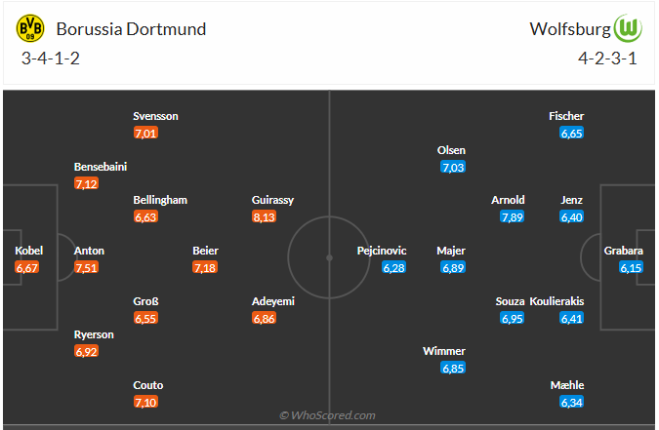Select Olsen's 7,03 rating badge

pos(453,168)
